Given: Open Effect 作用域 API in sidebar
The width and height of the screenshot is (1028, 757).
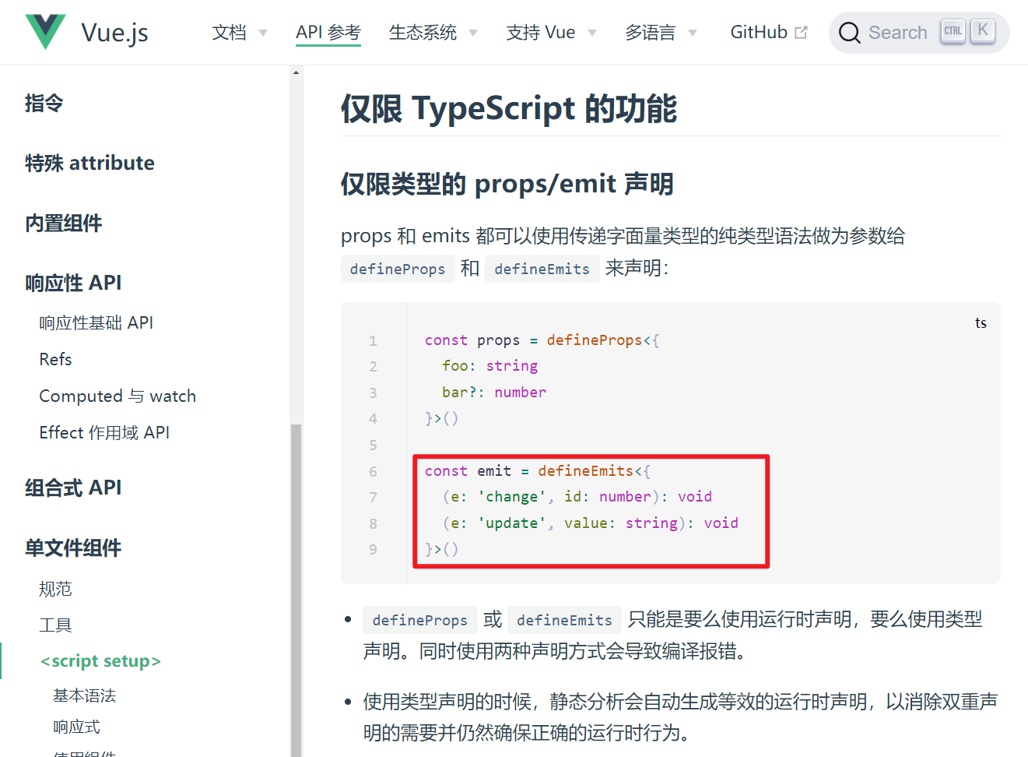Looking at the screenshot, I should tap(104, 432).
